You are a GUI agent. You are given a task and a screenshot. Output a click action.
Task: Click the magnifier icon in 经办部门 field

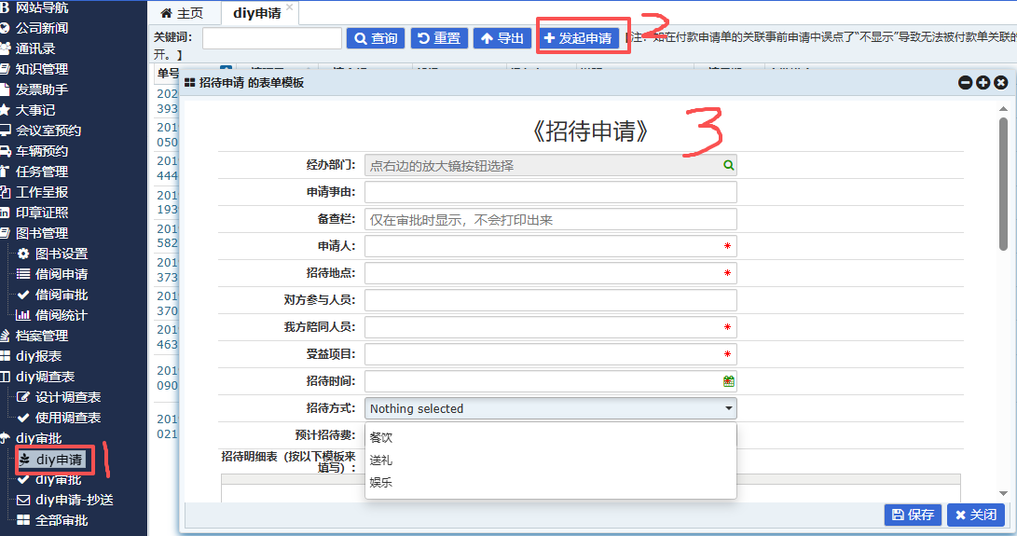pyautogui.click(x=729, y=165)
